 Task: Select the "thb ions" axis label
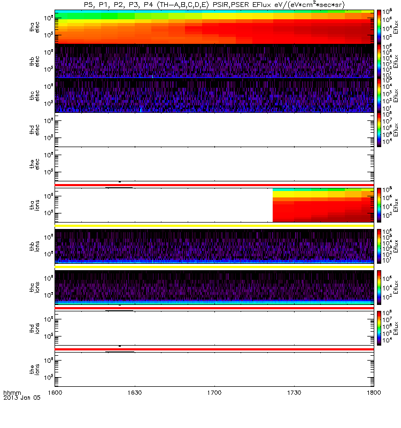pos(34,246)
